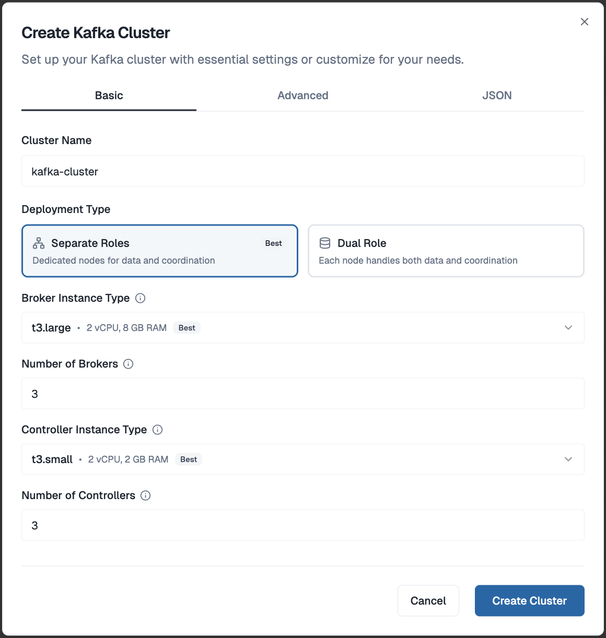Select the Dual Role deployment type
Viewport: 606px width, 638px height.
coord(446,251)
